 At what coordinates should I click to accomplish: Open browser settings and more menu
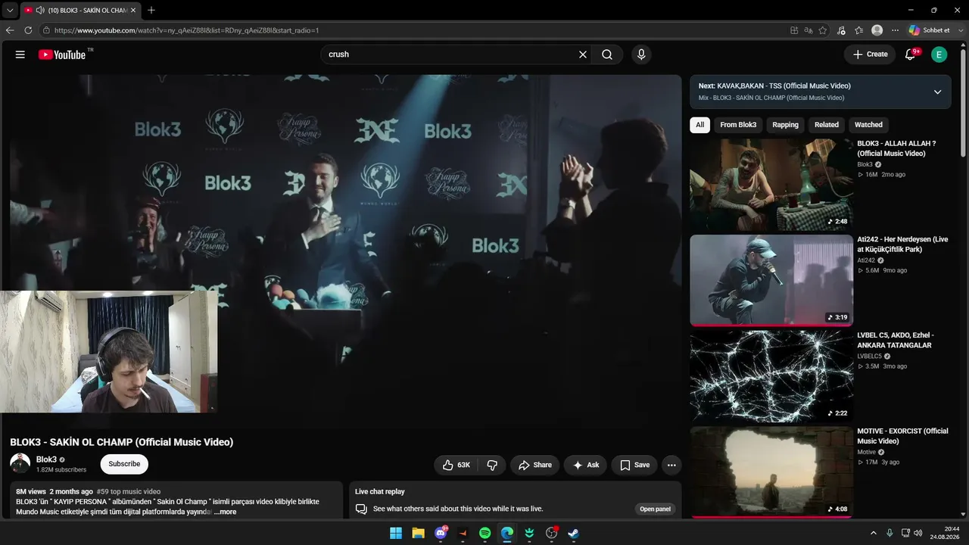896,30
